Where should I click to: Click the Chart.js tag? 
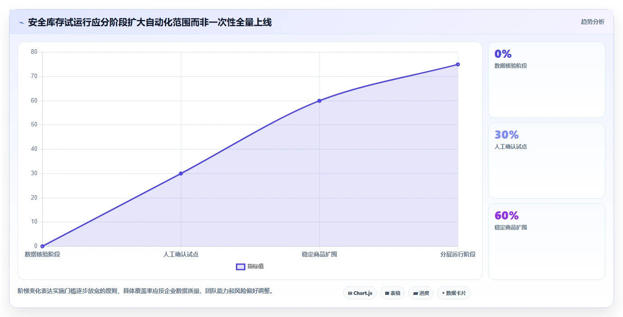tap(360, 293)
